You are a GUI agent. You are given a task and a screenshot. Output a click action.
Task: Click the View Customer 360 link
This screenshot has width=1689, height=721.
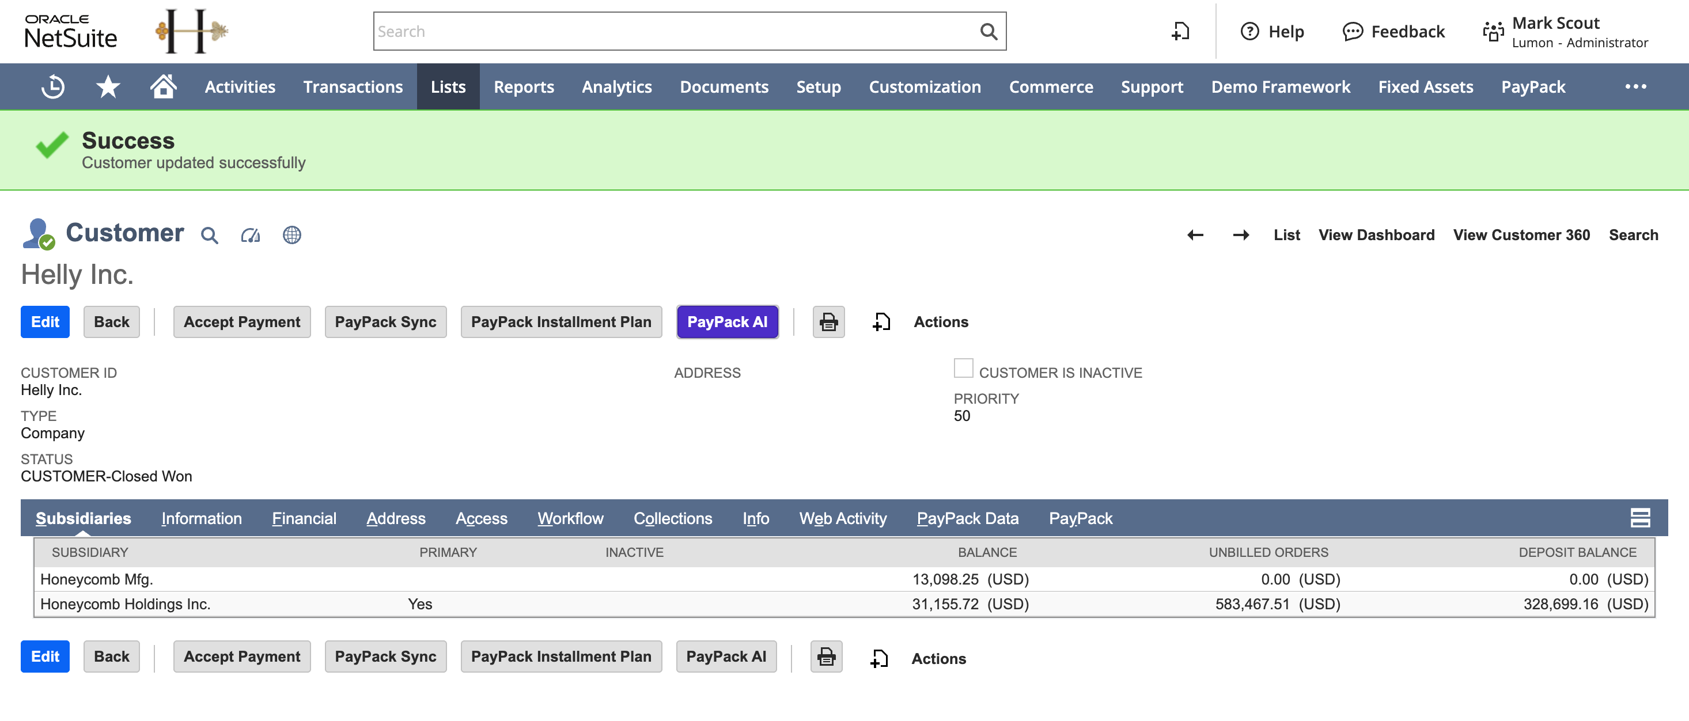[1521, 234]
